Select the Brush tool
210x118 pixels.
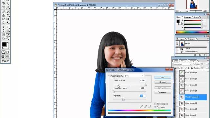(8, 12)
